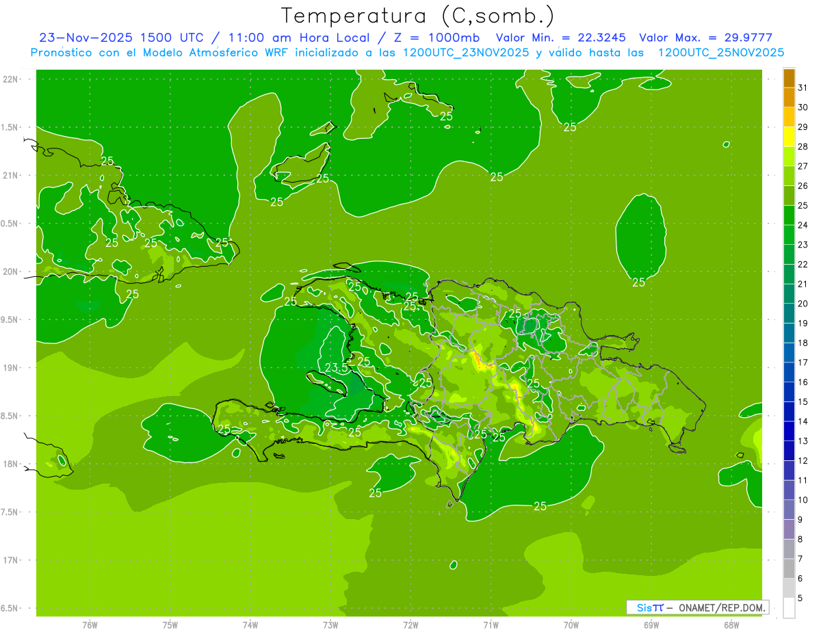Click the '18N' latitude axis label
The image size is (821, 634).
pyautogui.click(x=10, y=464)
